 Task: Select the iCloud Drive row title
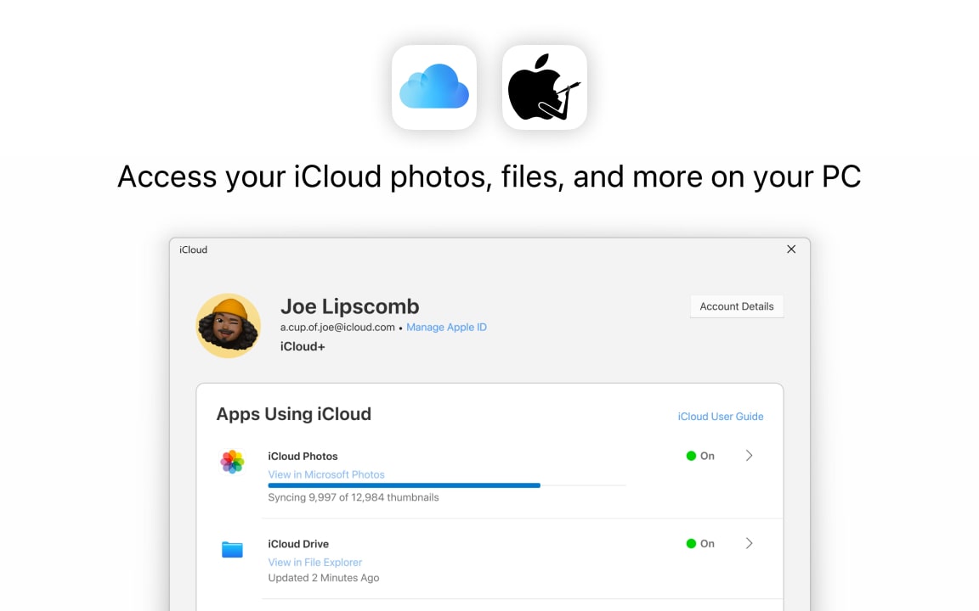298,544
